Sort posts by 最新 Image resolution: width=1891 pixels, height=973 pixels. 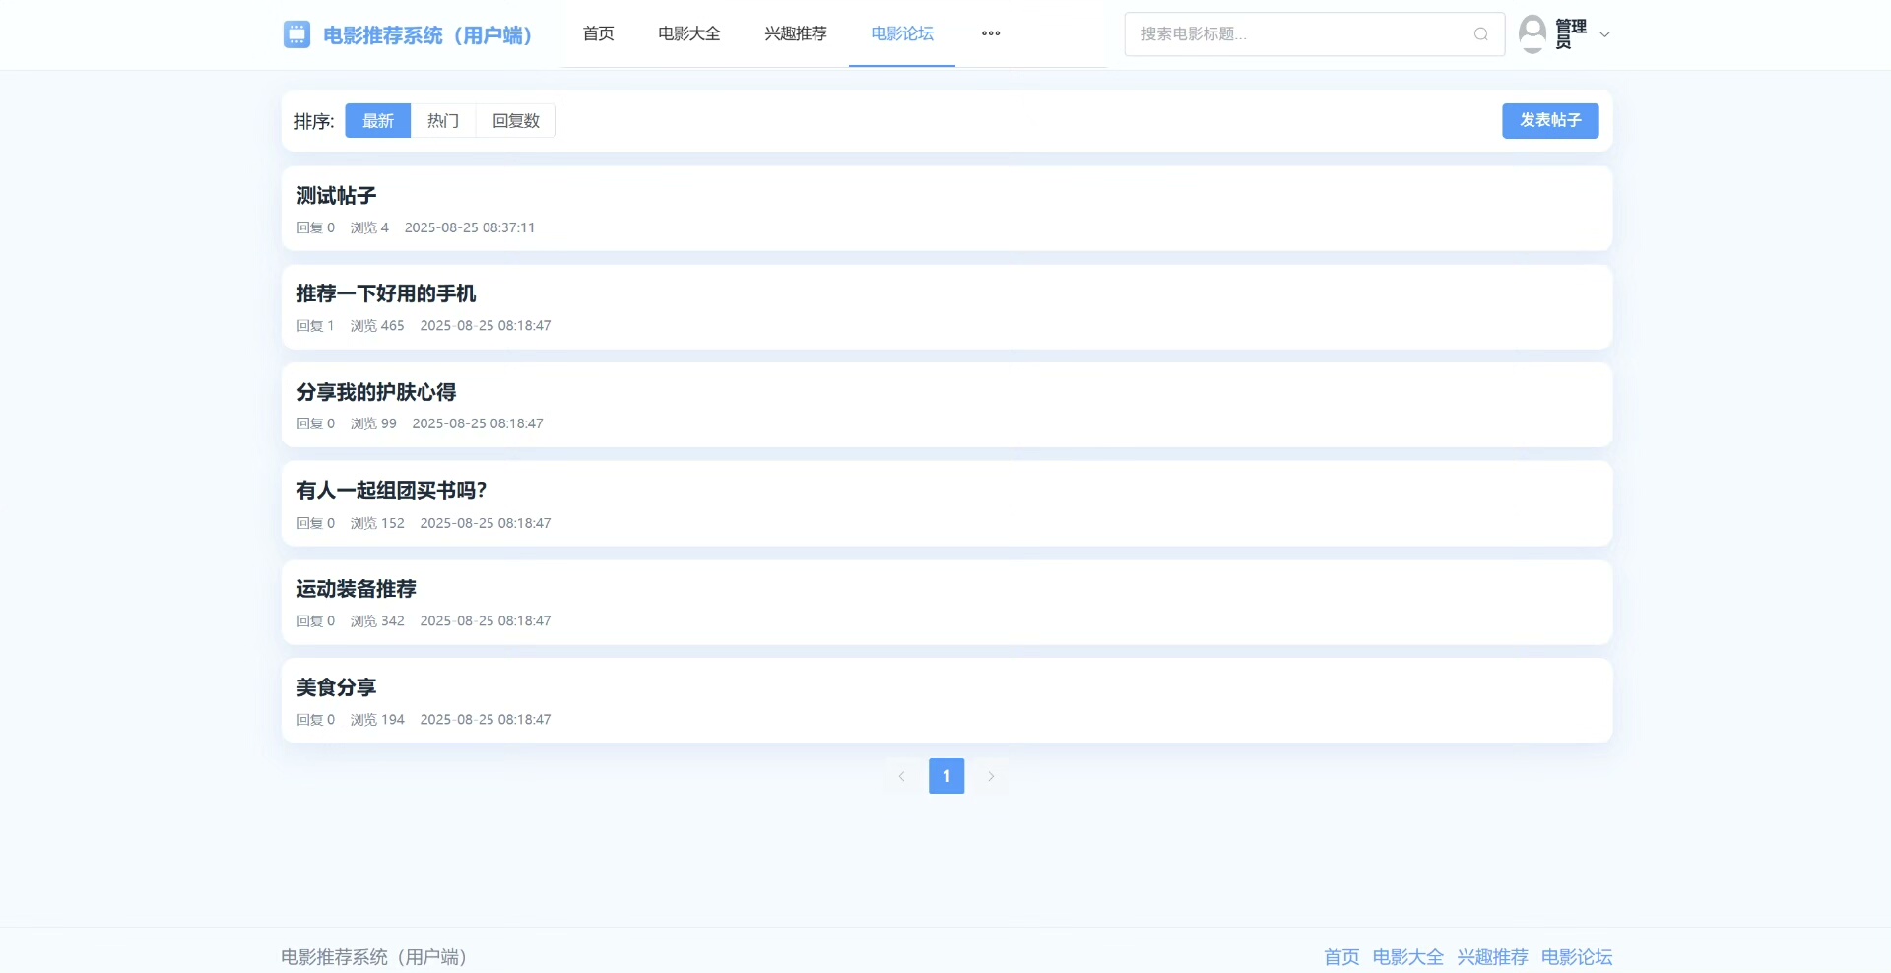(377, 121)
